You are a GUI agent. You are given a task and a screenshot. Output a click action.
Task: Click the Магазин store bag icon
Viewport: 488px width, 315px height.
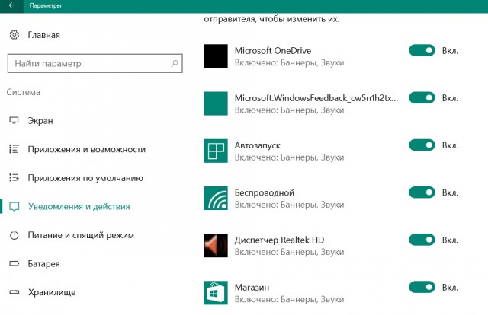pos(216,293)
